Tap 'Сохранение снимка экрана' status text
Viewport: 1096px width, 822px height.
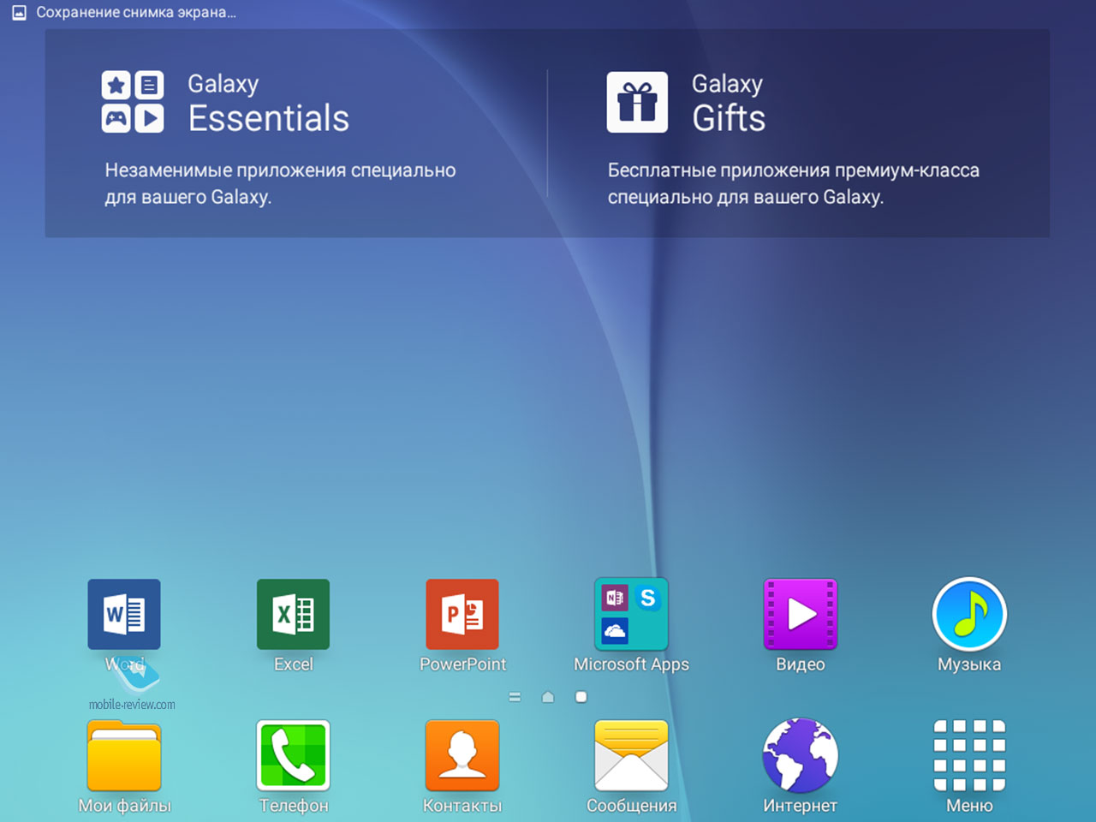point(136,13)
